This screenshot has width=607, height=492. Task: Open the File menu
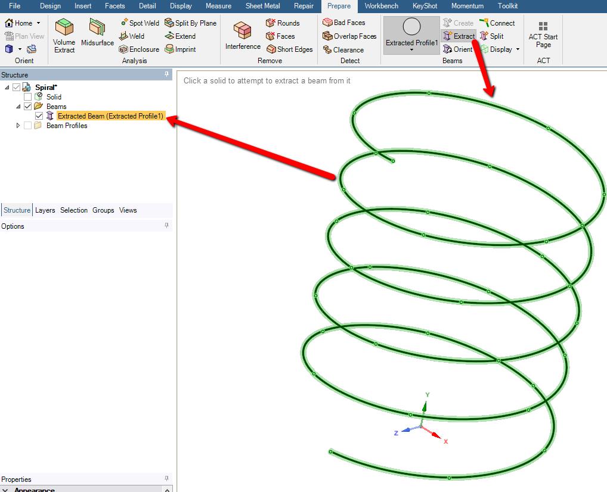14,6
